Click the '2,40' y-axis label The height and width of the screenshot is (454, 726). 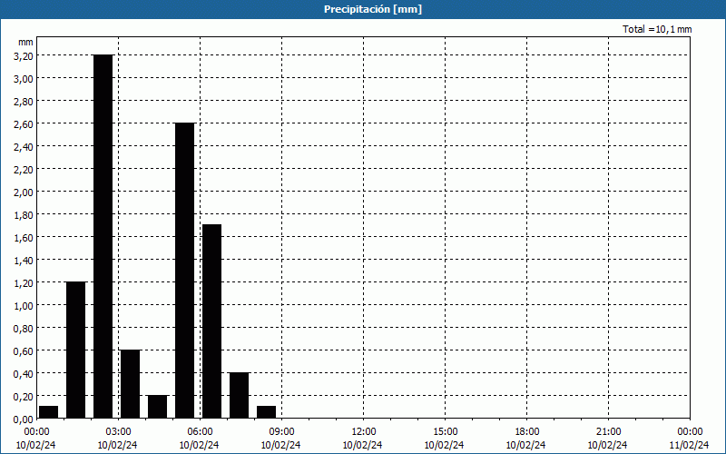(x=24, y=146)
